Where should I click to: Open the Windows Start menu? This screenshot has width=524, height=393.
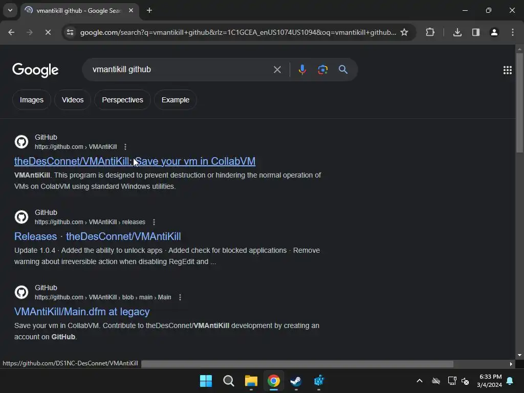(x=206, y=381)
